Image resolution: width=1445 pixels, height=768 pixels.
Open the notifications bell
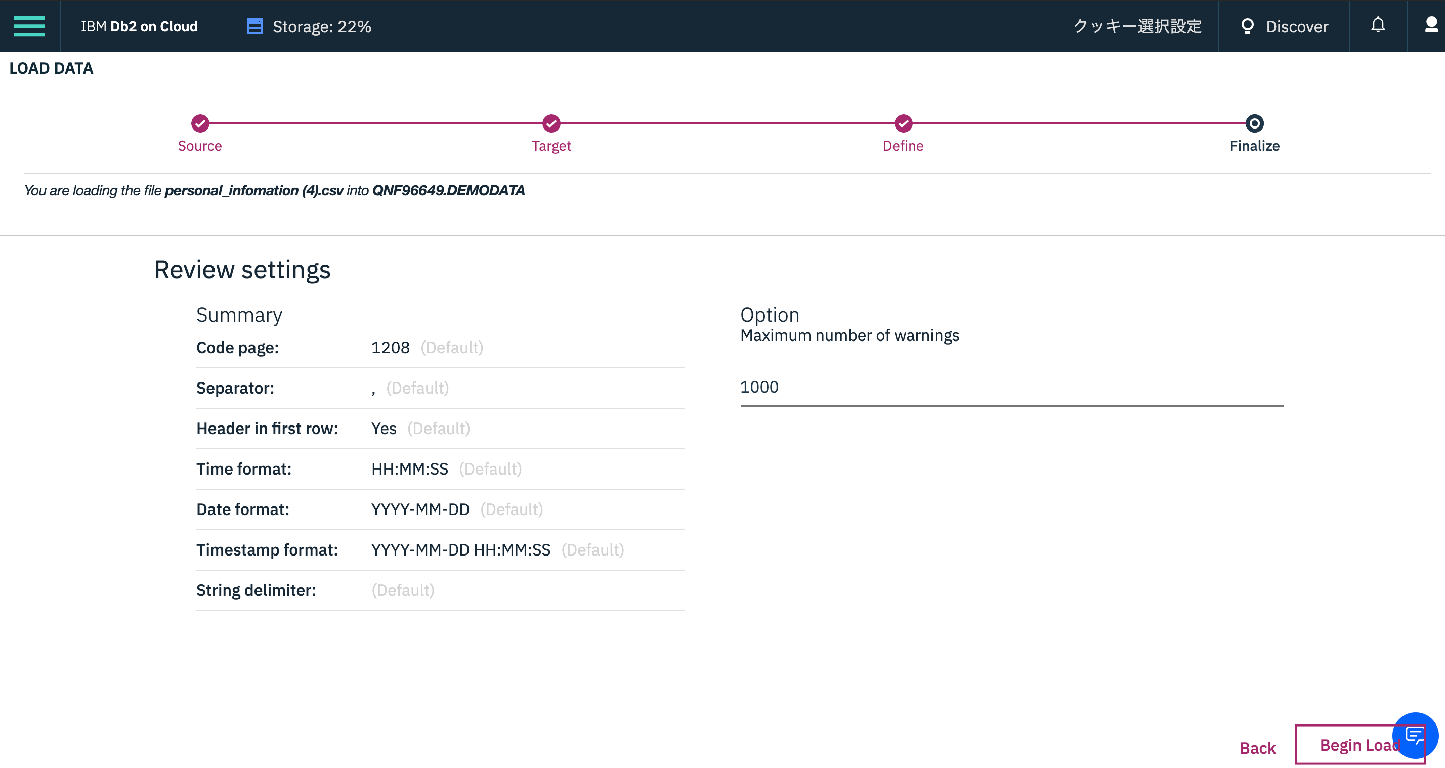[1378, 25]
